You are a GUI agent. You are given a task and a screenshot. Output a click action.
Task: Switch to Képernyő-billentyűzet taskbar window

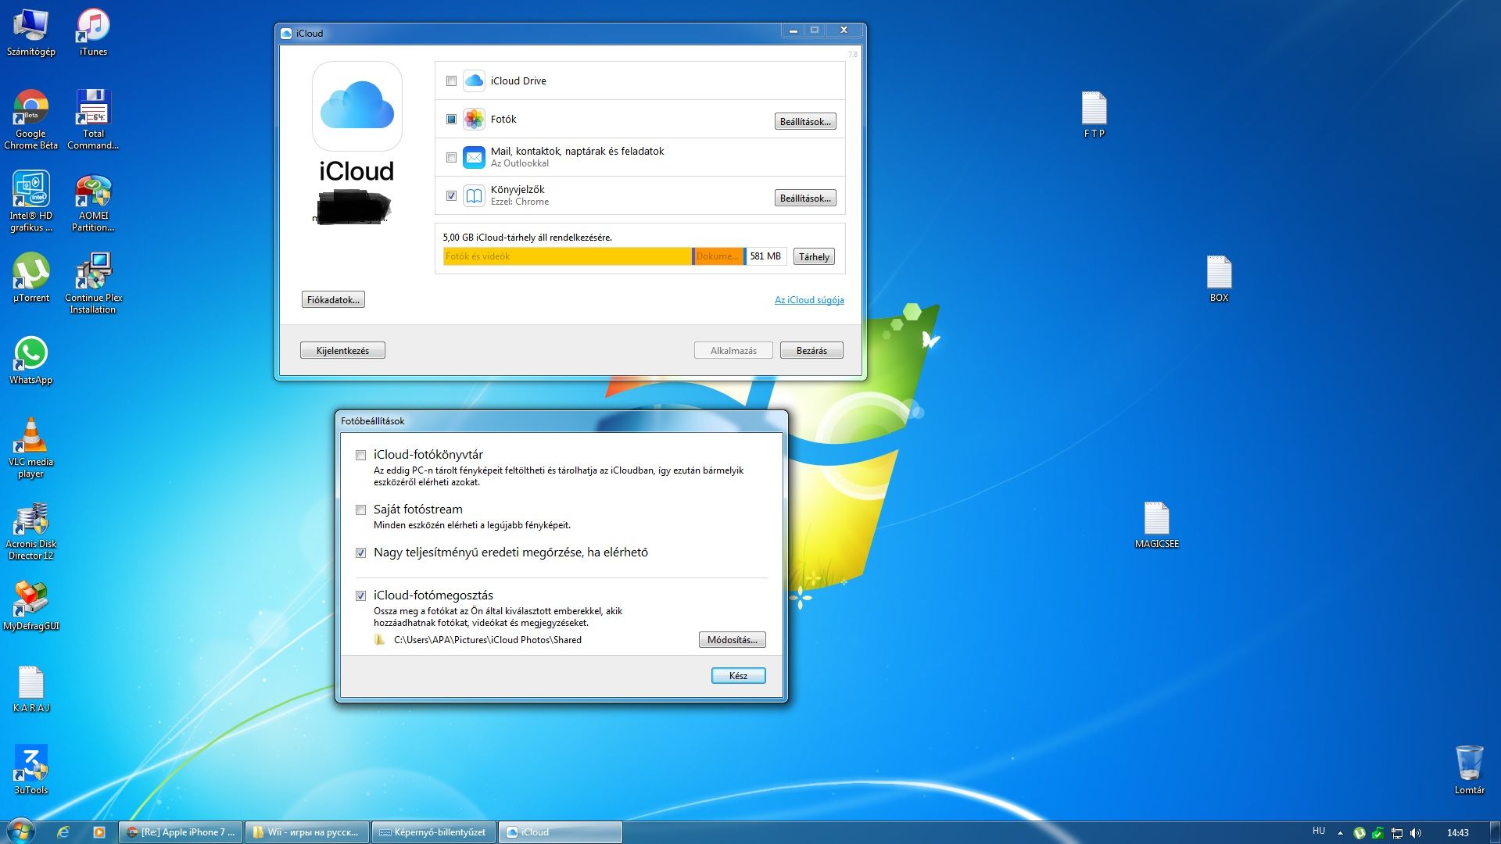coord(434,832)
